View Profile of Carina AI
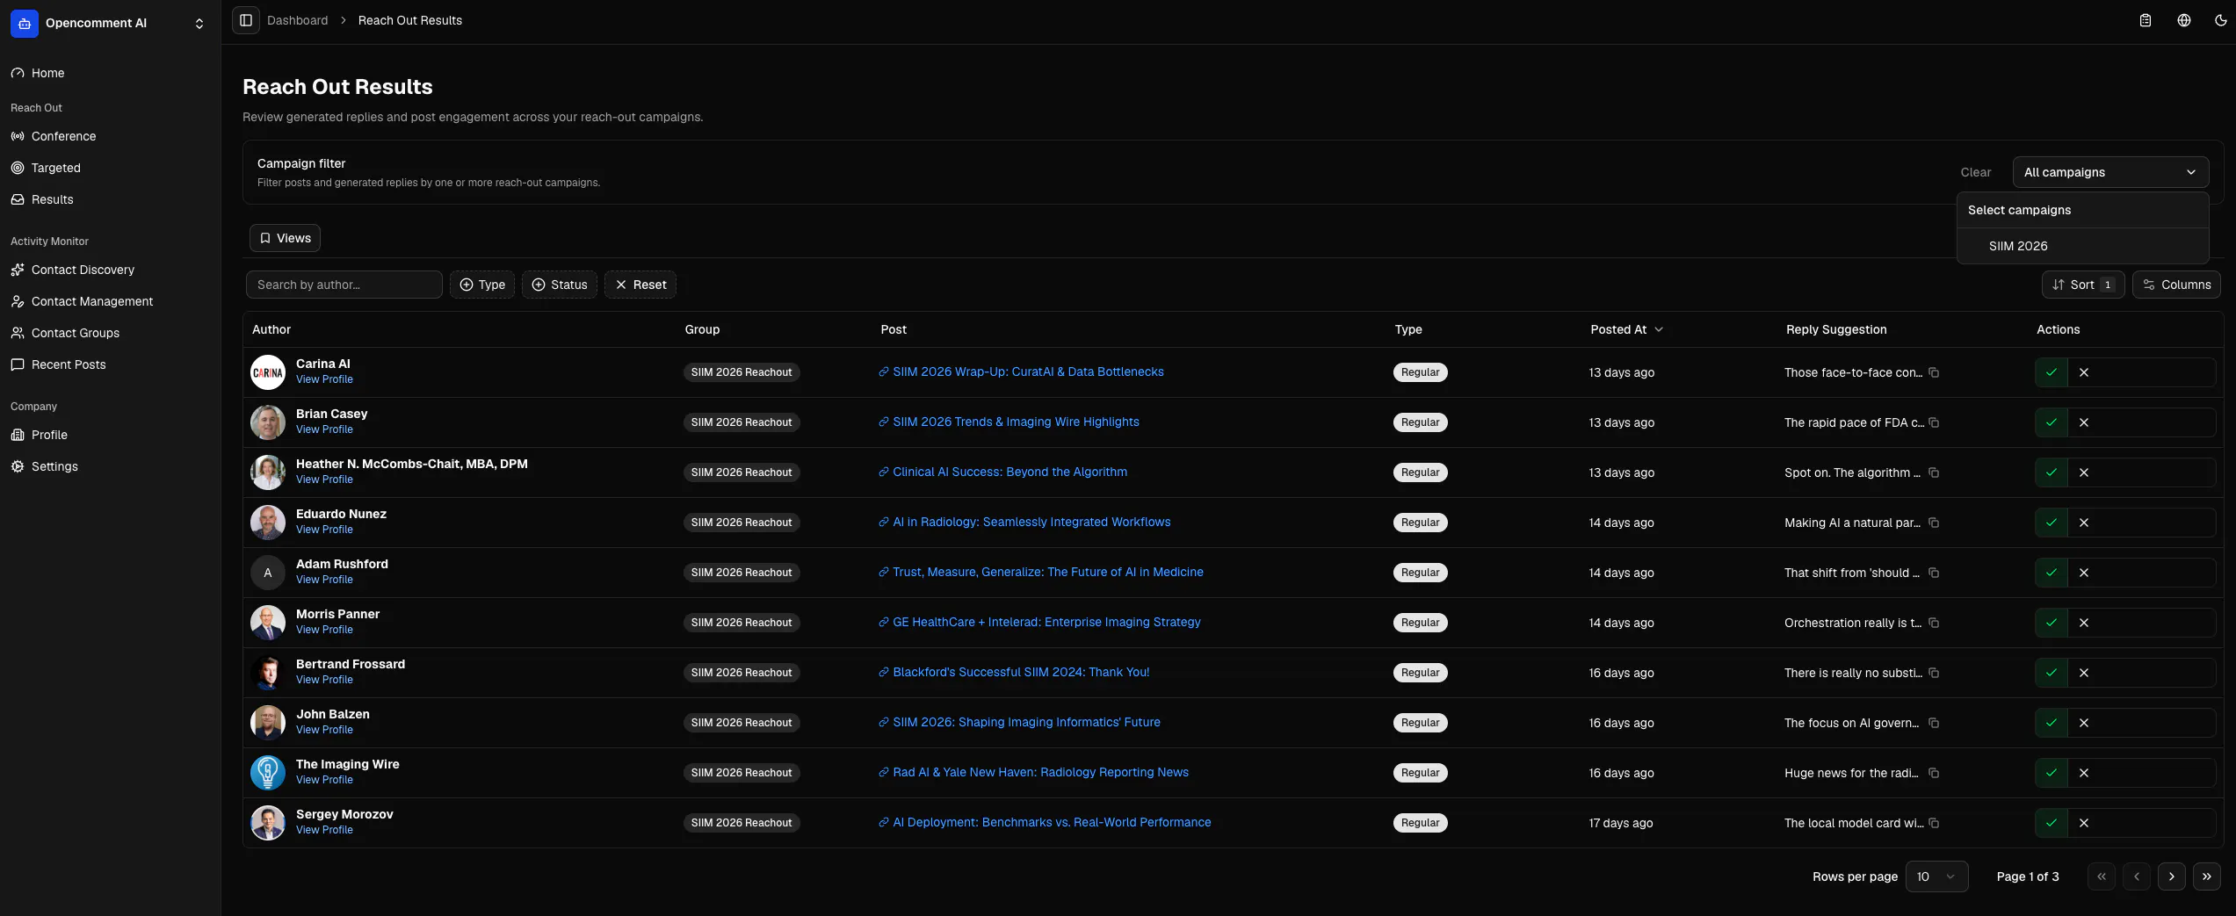 click(324, 379)
